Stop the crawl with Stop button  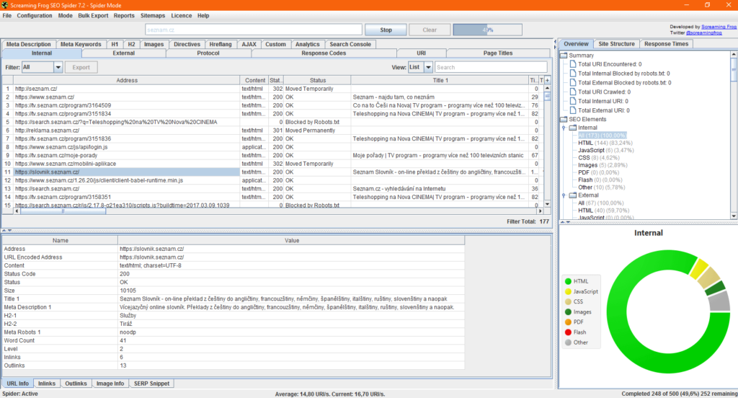386,30
